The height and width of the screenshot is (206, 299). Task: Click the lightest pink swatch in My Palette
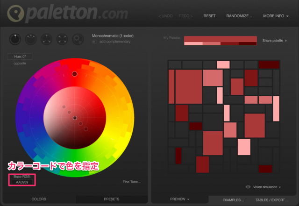point(193,44)
